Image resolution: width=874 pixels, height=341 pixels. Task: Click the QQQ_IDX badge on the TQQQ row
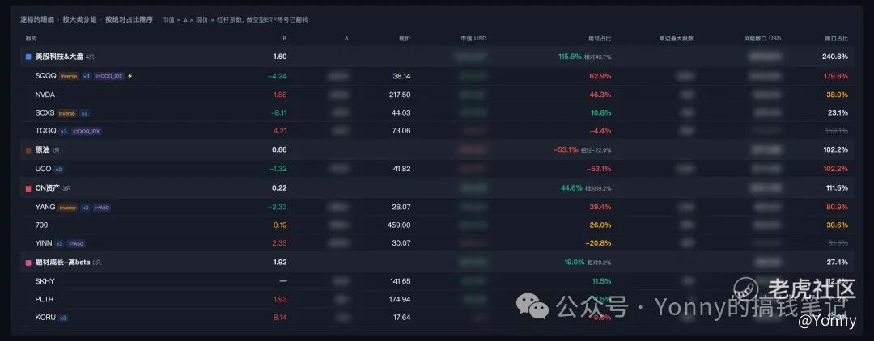[87, 131]
